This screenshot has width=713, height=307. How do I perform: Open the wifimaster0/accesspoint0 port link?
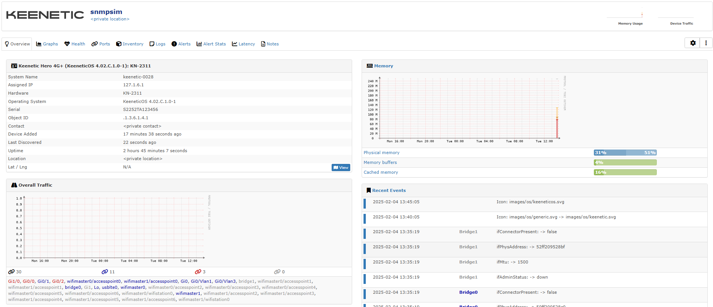point(94,281)
